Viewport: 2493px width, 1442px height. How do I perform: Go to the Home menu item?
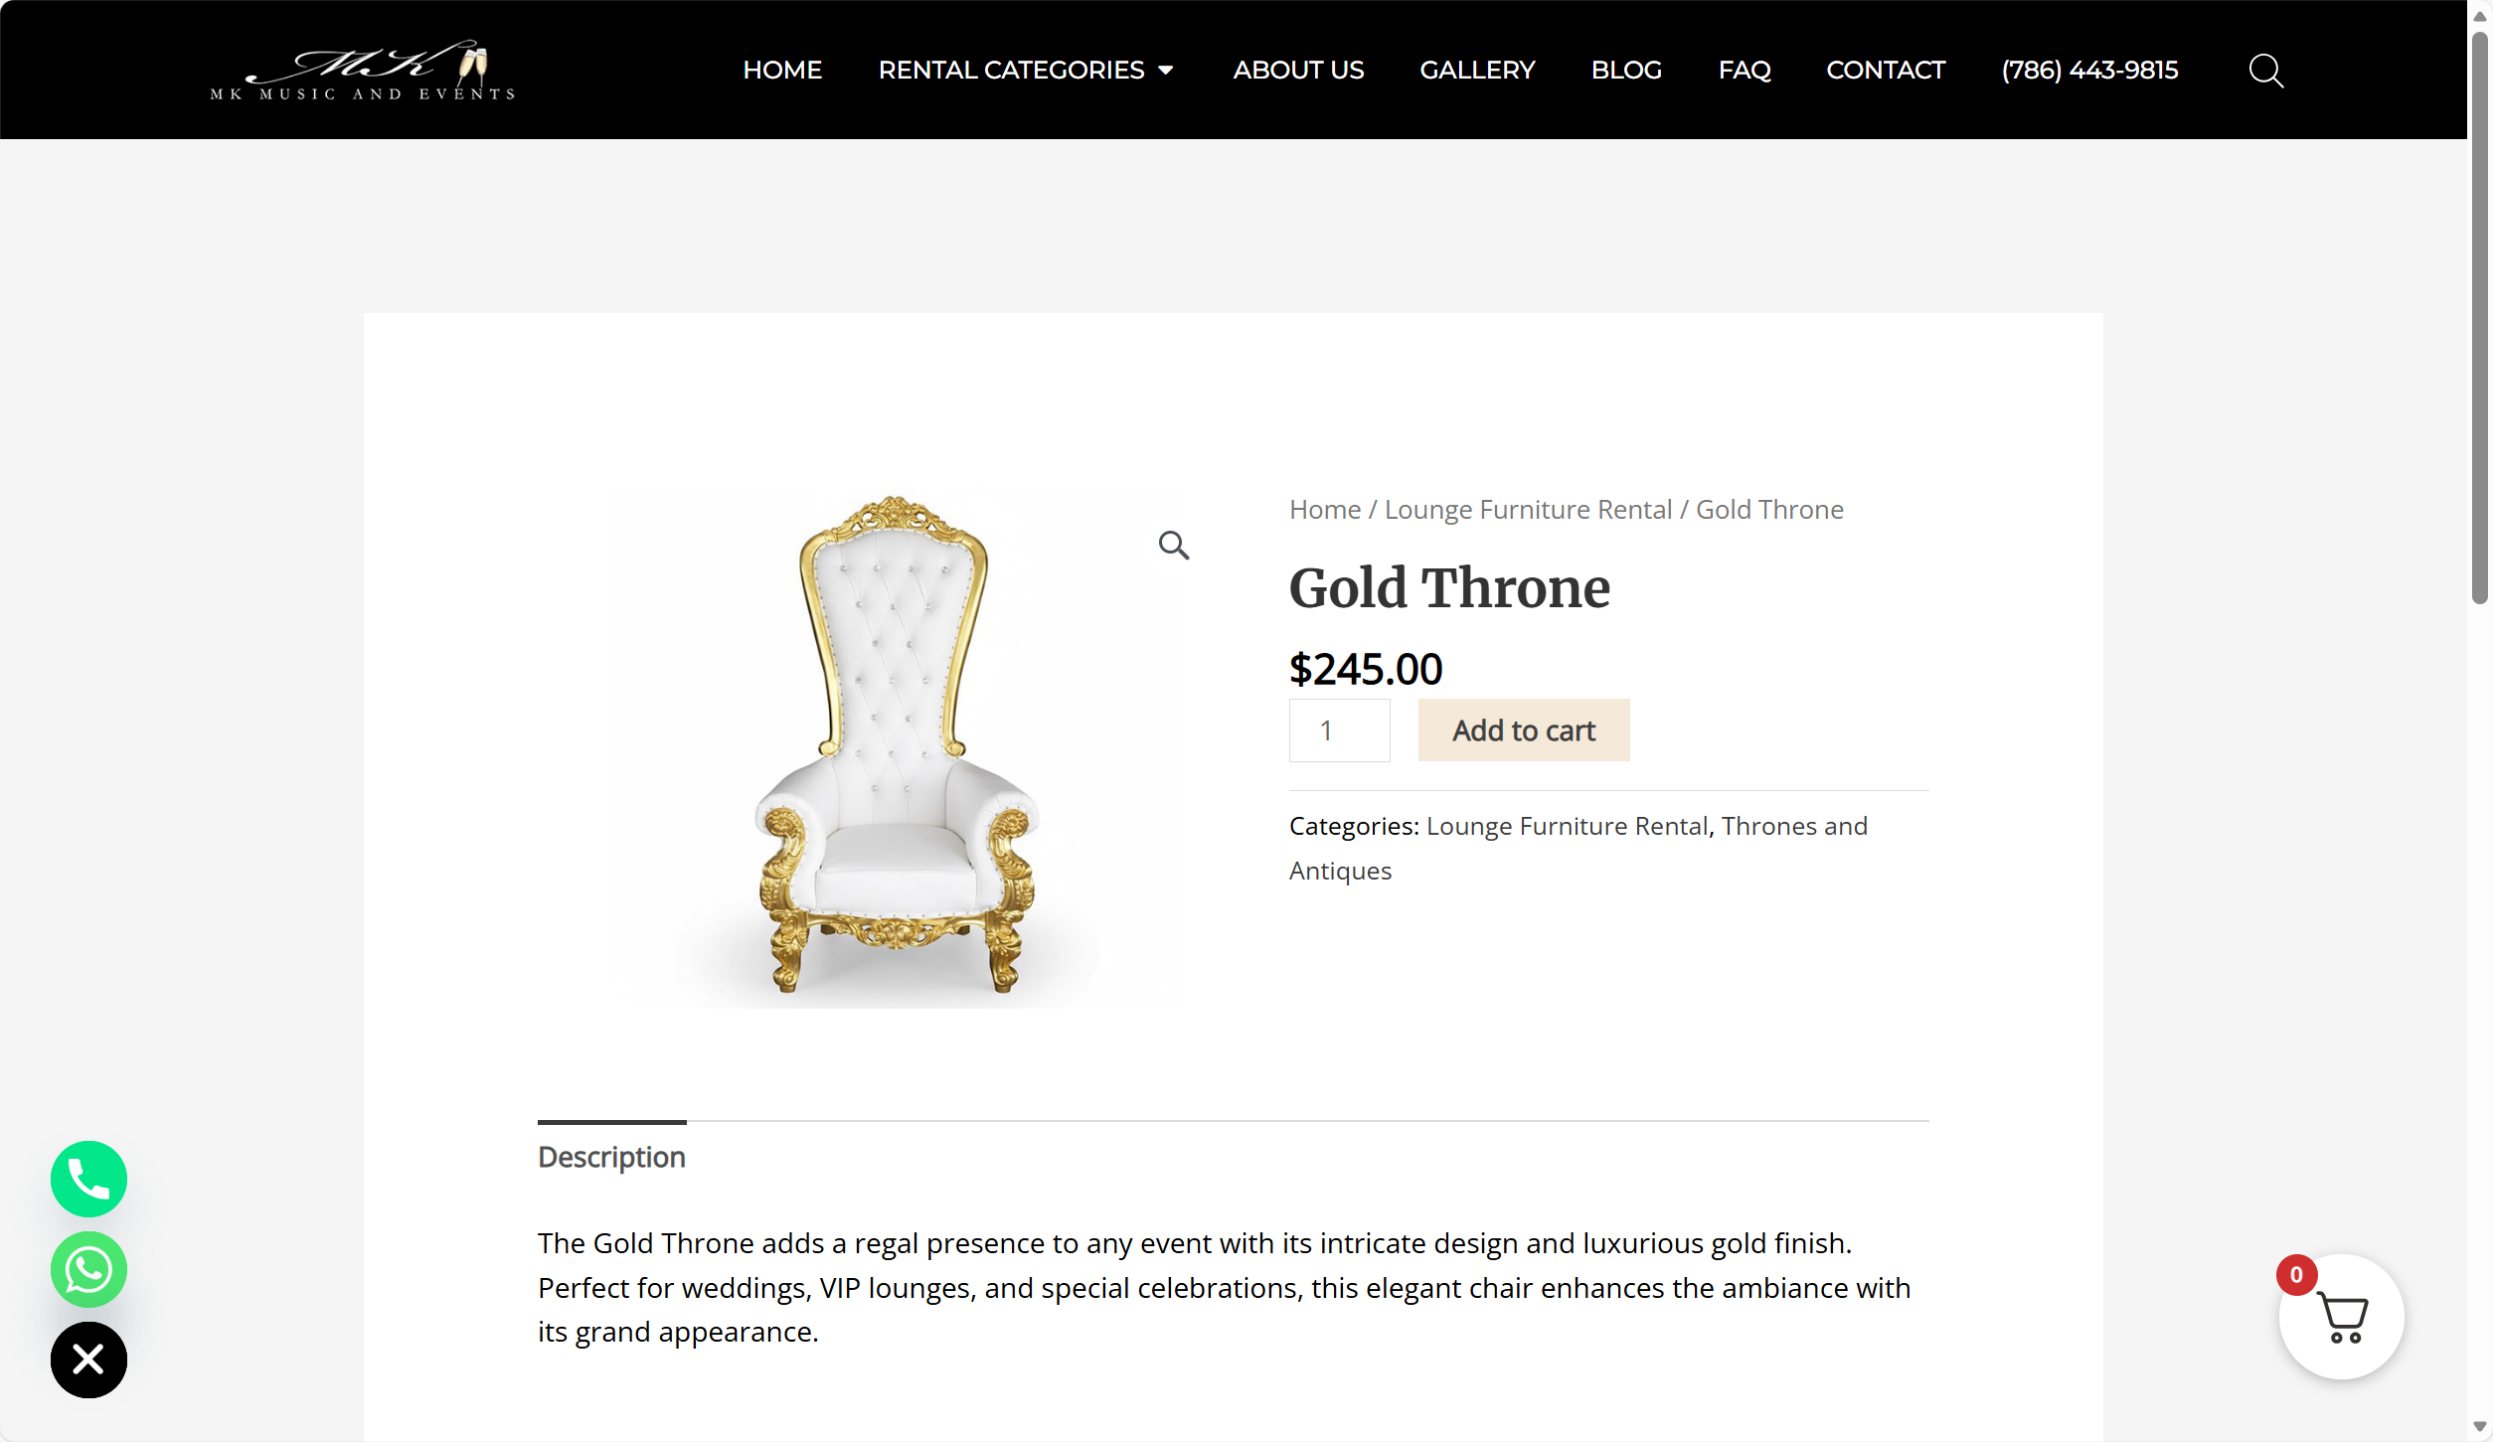pos(782,71)
